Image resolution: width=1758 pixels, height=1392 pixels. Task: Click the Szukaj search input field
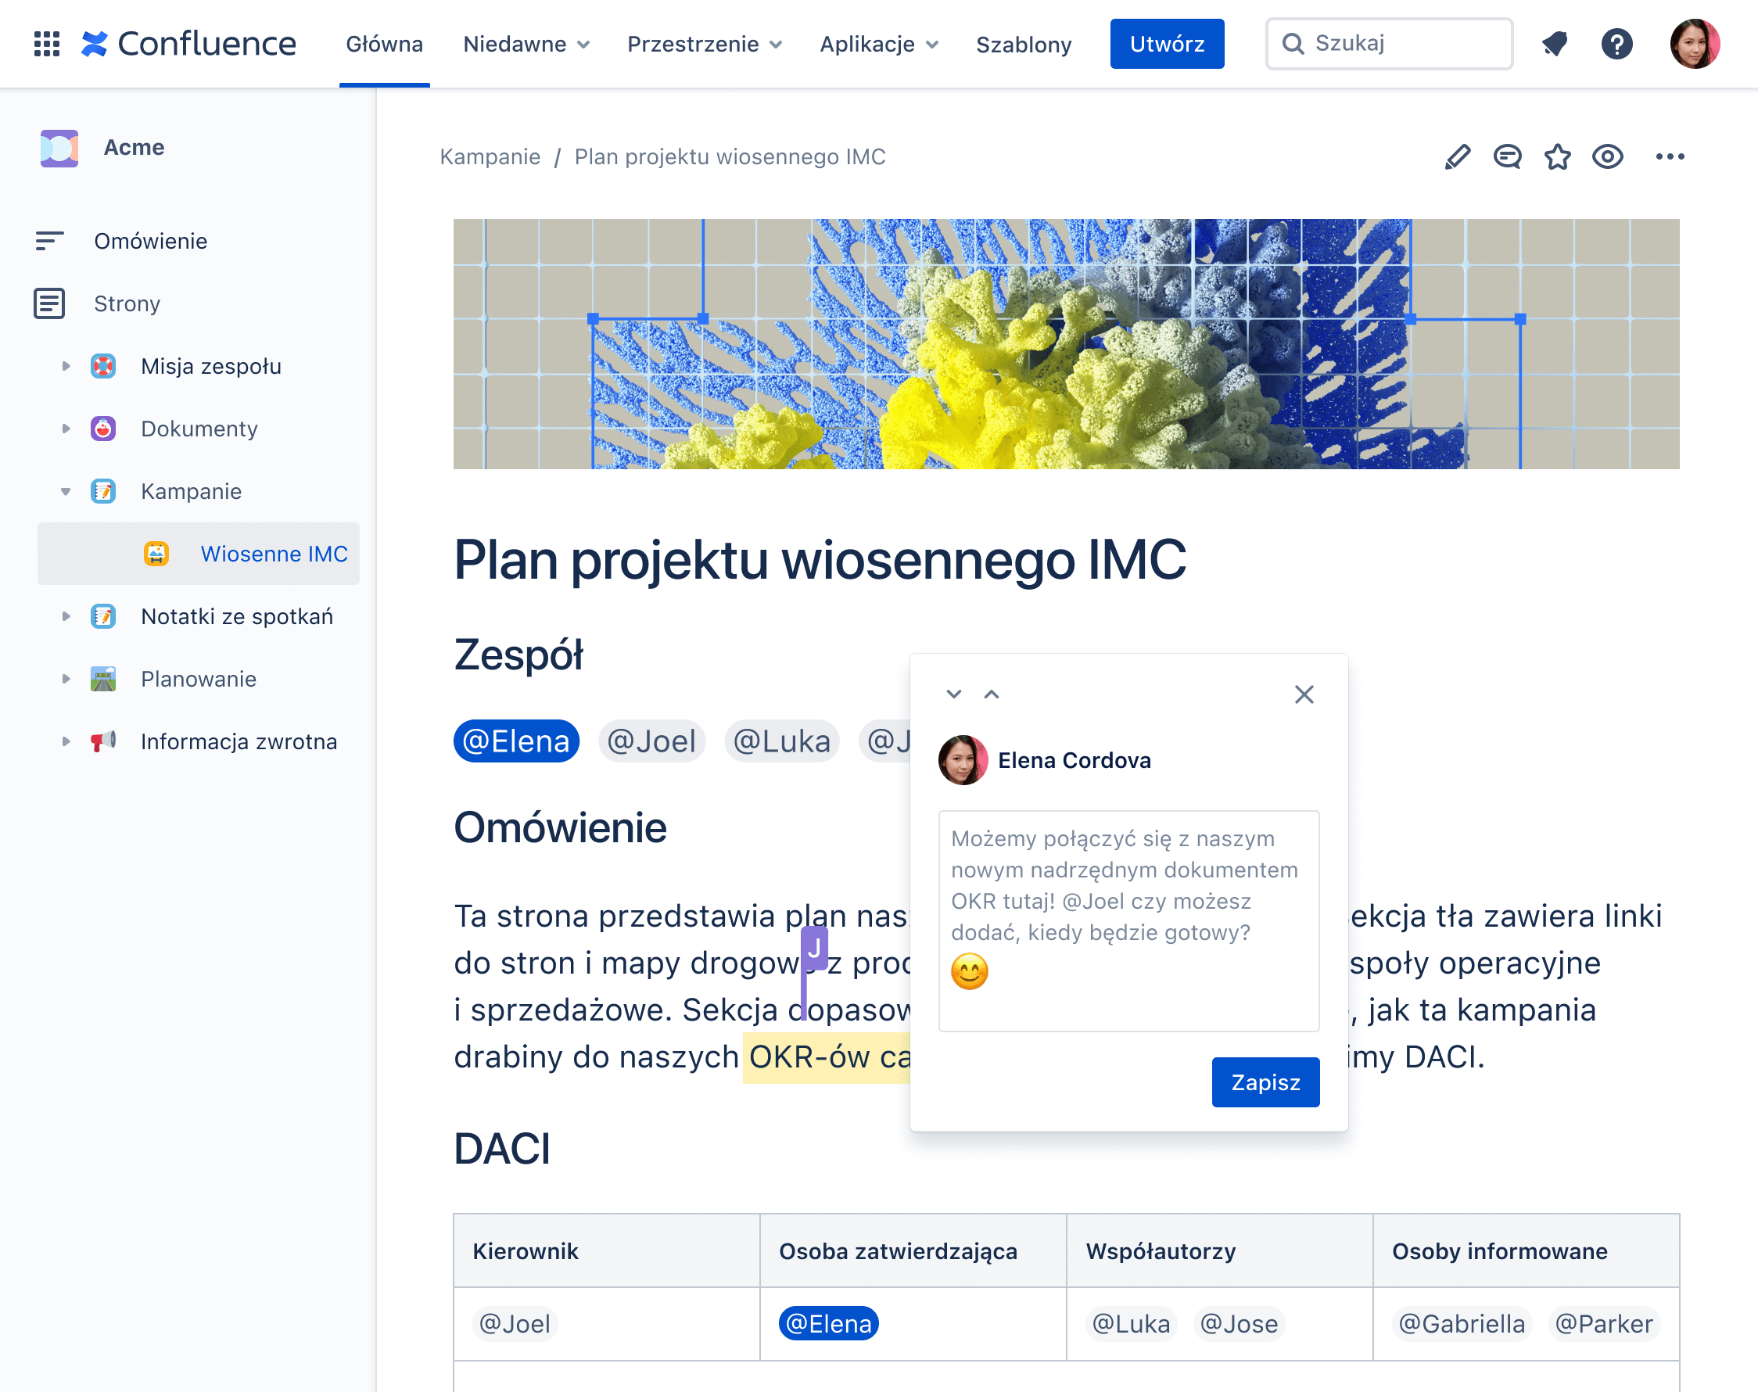pyautogui.click(x=1390, y=43)
